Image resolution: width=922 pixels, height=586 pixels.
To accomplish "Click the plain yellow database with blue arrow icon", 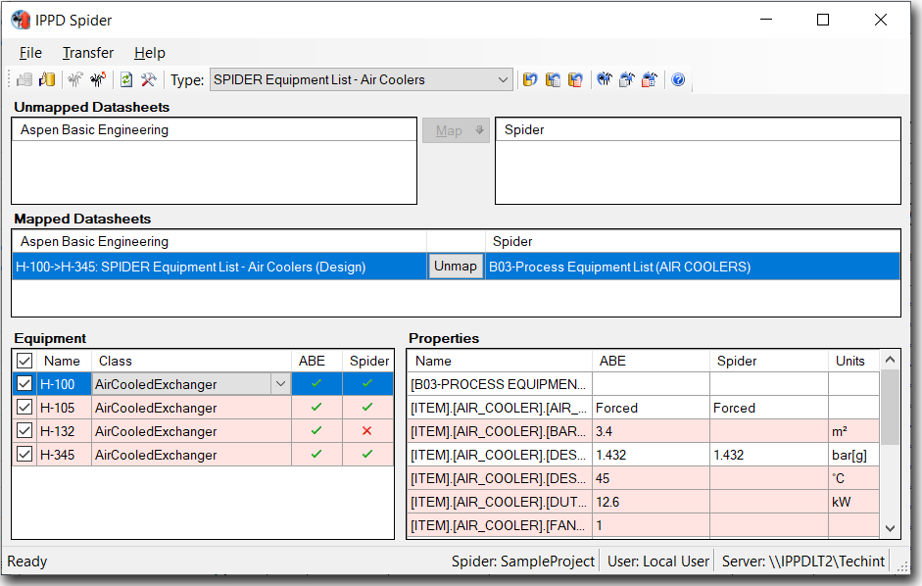I will click(x=530, y=79).
